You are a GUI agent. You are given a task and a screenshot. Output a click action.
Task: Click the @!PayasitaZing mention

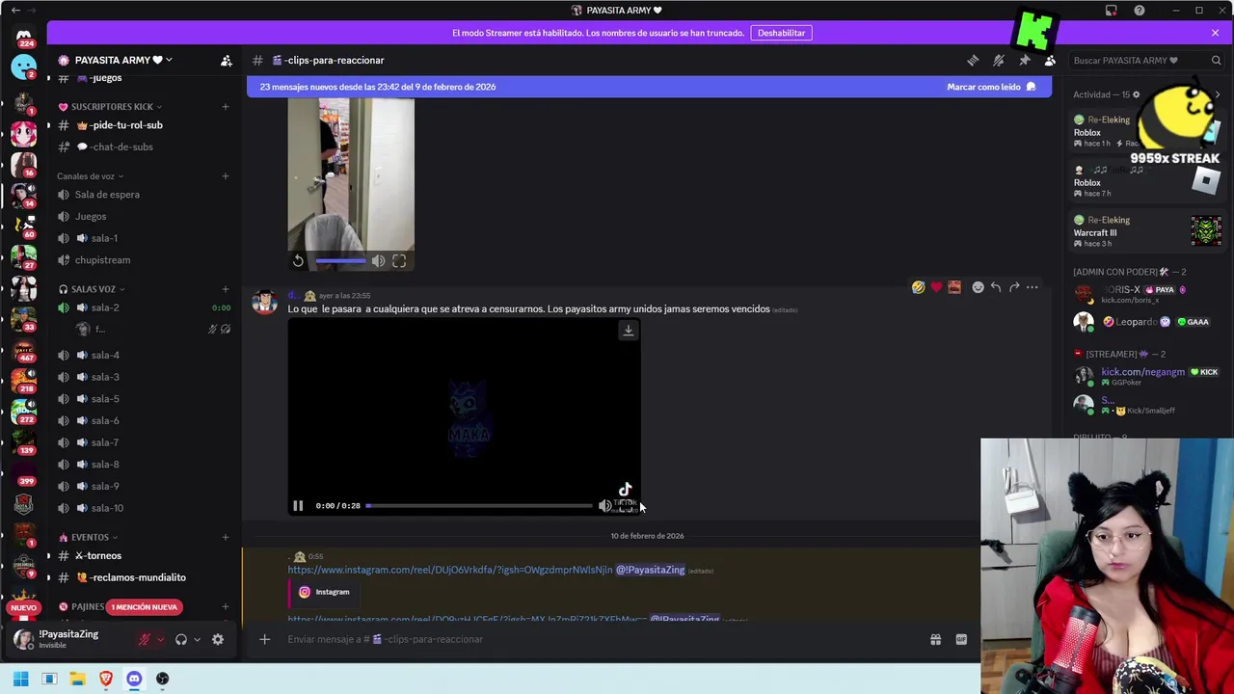pyautogui.click(x=650, y=570)
